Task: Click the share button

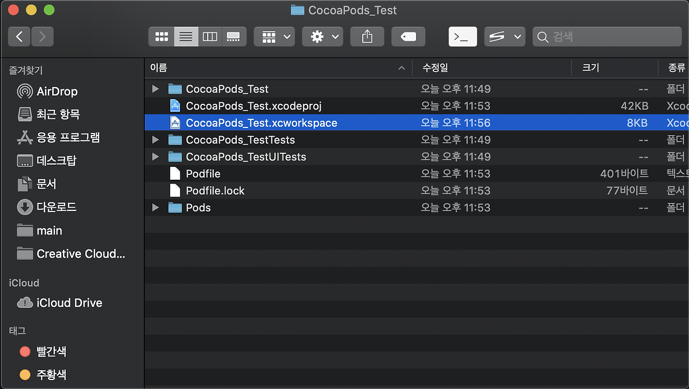Action: pos(367,37)
